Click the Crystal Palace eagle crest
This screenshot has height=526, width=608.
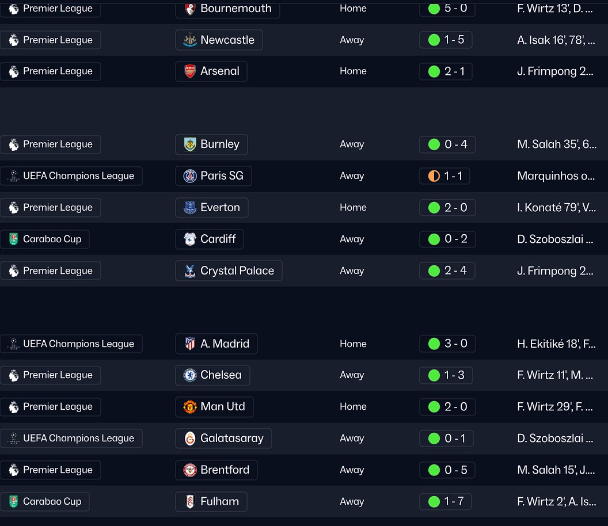(x=189, y=271)
